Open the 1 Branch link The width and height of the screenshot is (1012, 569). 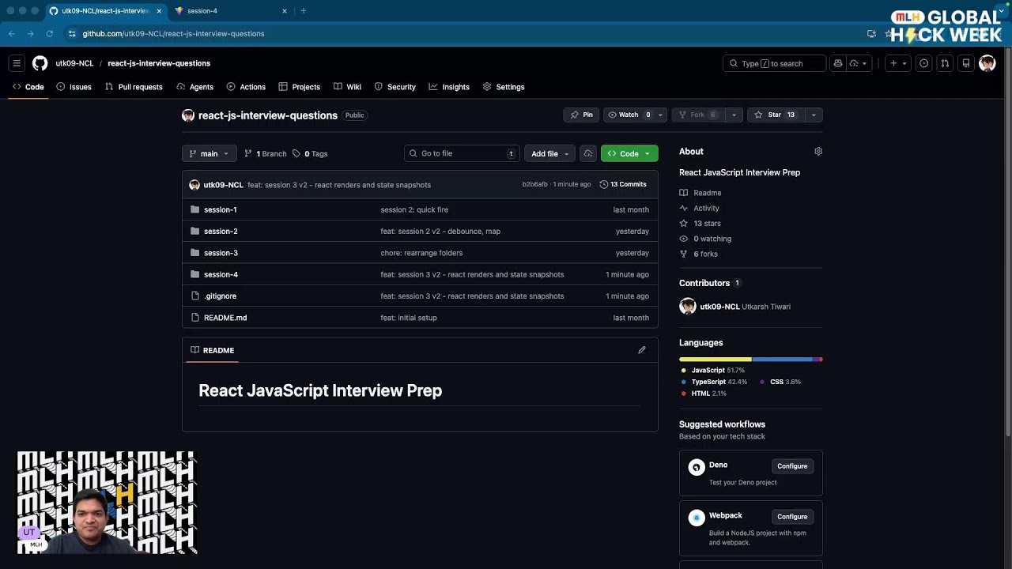click(265, 153)
